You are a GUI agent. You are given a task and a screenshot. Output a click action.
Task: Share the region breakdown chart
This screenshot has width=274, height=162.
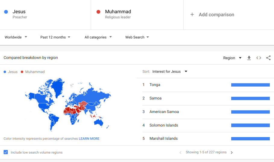[x=268, y=58]
